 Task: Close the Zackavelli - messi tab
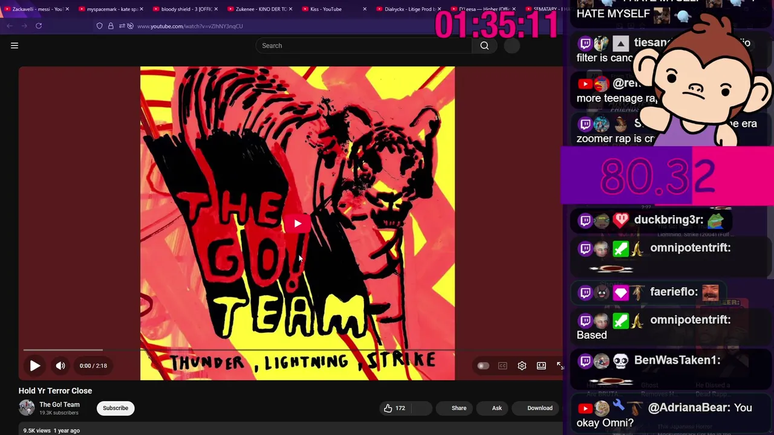(67, 9)
